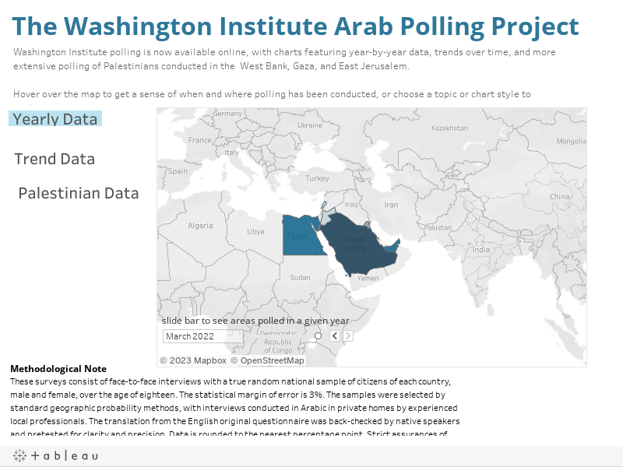Click the Tableau logo in footer
The height and width of the screenshot is (467, 623).
pyautogui.click(x=55, y=455)
